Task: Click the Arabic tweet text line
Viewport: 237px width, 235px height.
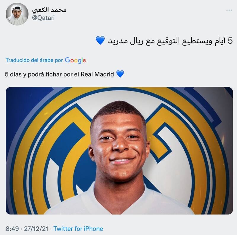Action: (x=164, y=41)
